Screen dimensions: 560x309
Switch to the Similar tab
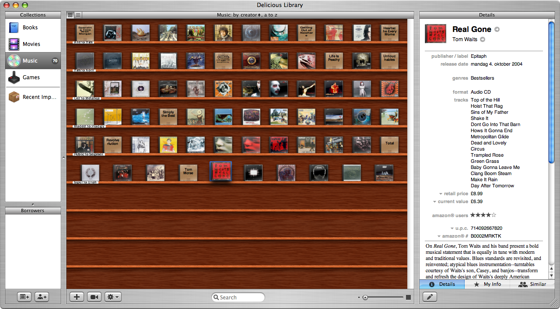tap(532, 284)
